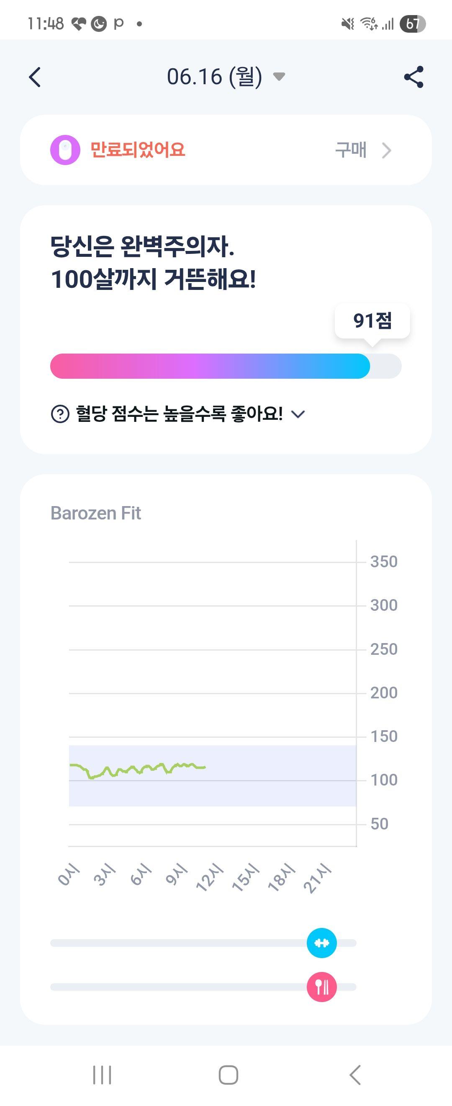The height and width of the screenshot is (1106, 452).
Task: Click the green glucose line on chart
Action: click(137, 770)
